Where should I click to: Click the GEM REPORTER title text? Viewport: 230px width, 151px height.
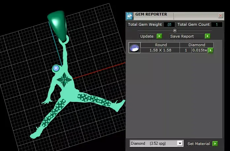[151, 14]
